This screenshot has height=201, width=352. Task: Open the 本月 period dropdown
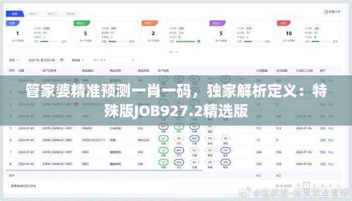14,60
